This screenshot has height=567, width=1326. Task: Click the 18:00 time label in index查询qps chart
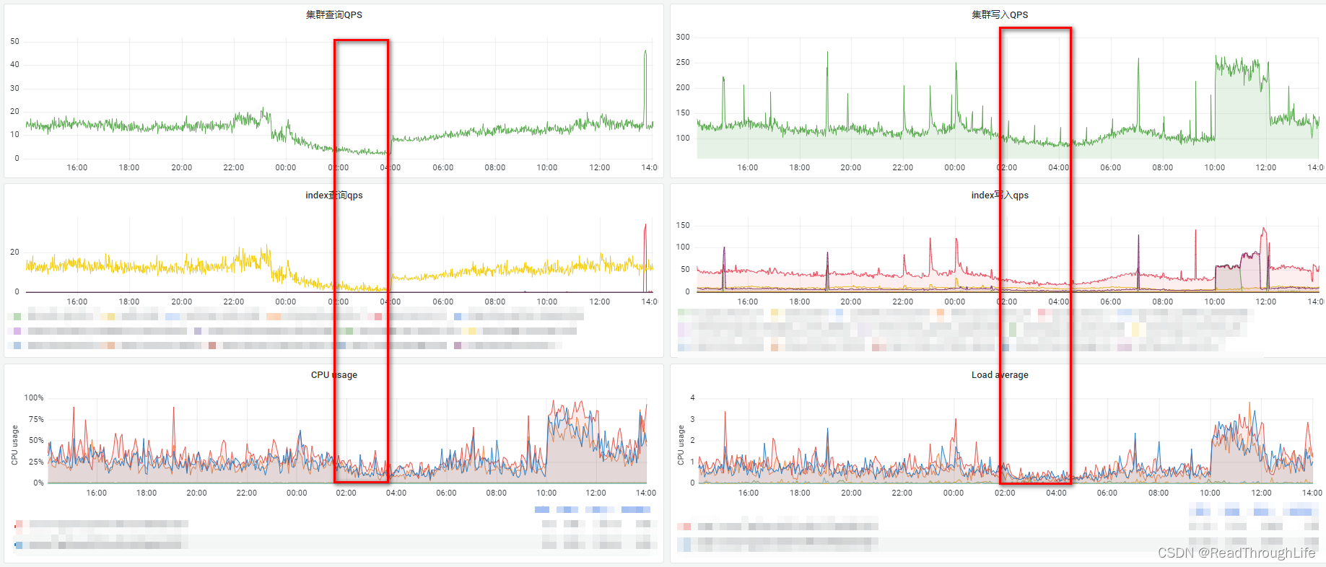click(x=129, y=302)
